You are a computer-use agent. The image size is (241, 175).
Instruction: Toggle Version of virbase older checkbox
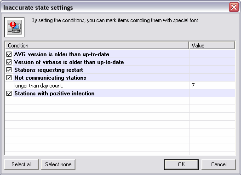[x=9, y=62]
